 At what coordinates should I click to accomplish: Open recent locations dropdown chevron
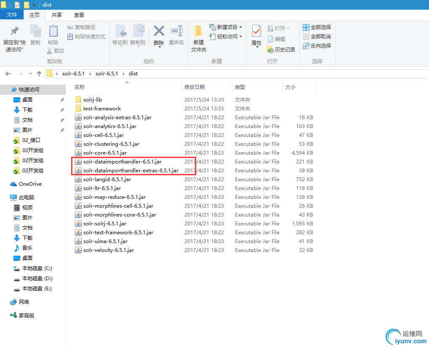coord(30,73)
